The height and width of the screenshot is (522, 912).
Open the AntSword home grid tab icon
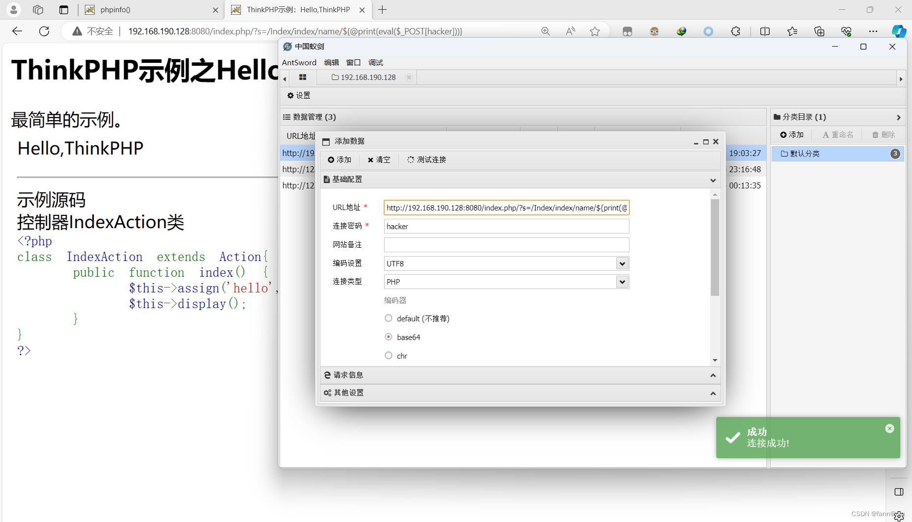tap(303, 78)
